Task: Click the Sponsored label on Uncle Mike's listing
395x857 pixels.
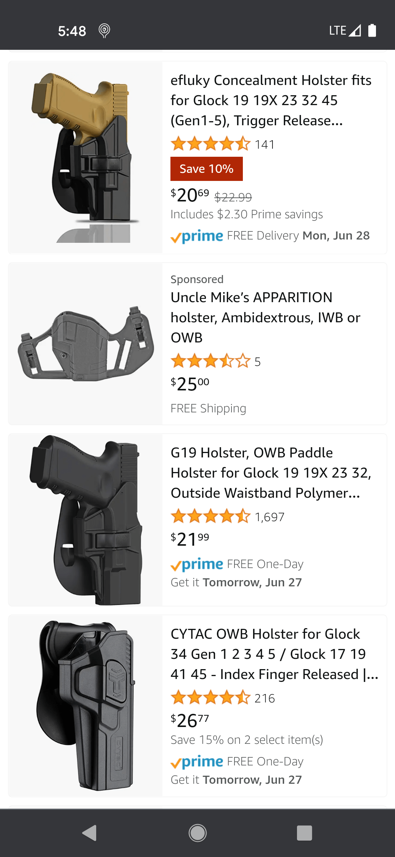Action: [197, 279]
